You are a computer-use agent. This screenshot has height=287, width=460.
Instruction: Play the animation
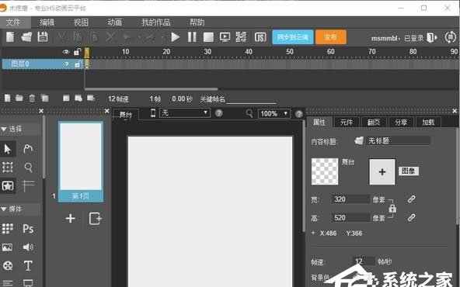[x=176, y=37]
